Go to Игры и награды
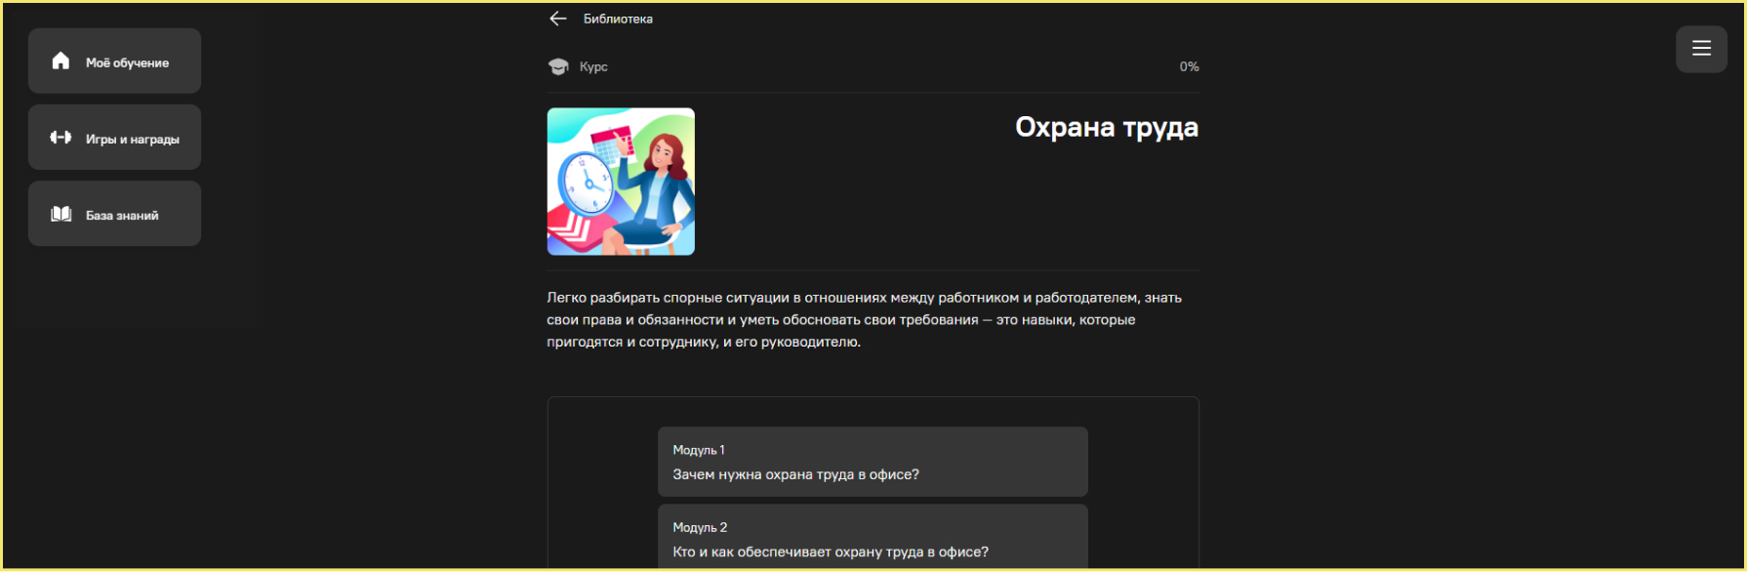 (x=114, y=138)
